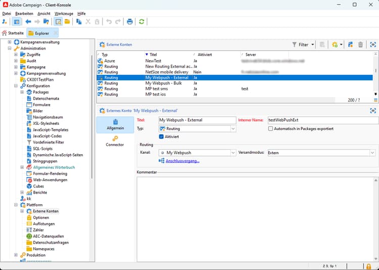The image size is (379, 270).
Task: Click the lock icon in the status bar
Action: click(x=369, y=266)
